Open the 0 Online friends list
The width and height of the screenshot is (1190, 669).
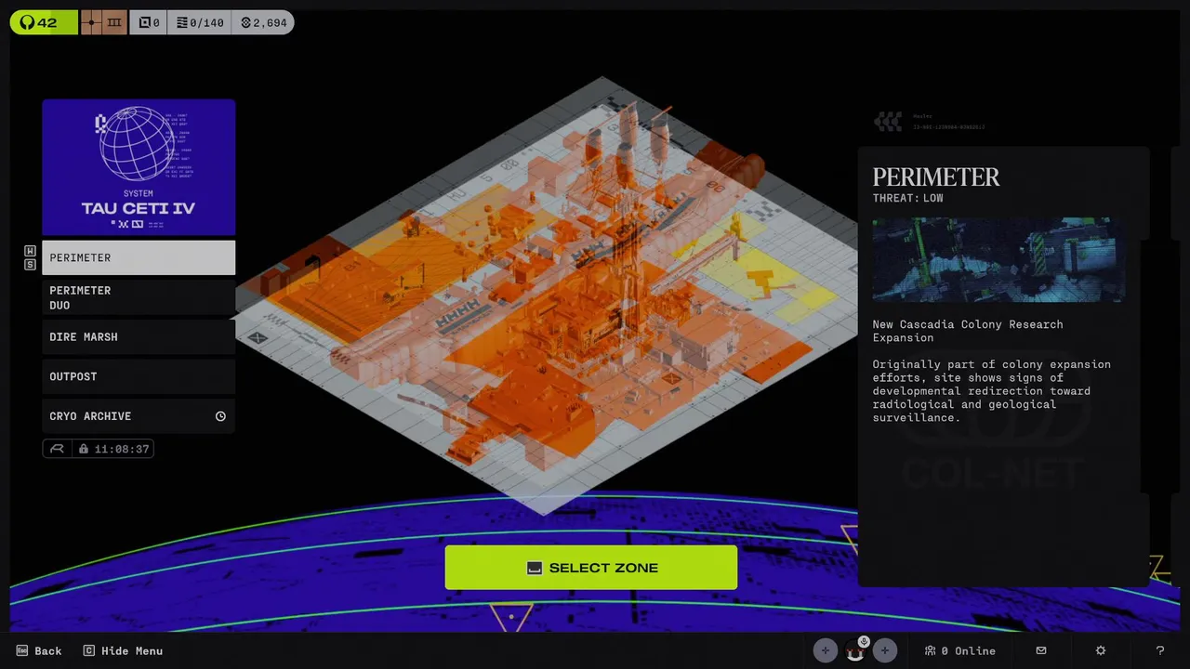(x=959, y=650)
